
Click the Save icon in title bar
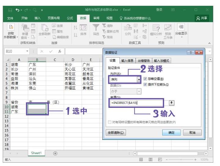point(11,10)
